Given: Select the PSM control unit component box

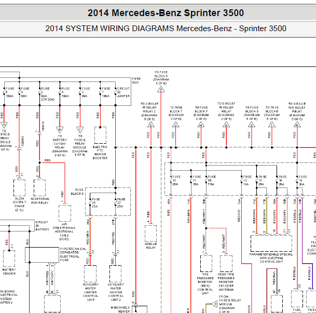Looking at the screenshot, I should [x=271, y=243].
